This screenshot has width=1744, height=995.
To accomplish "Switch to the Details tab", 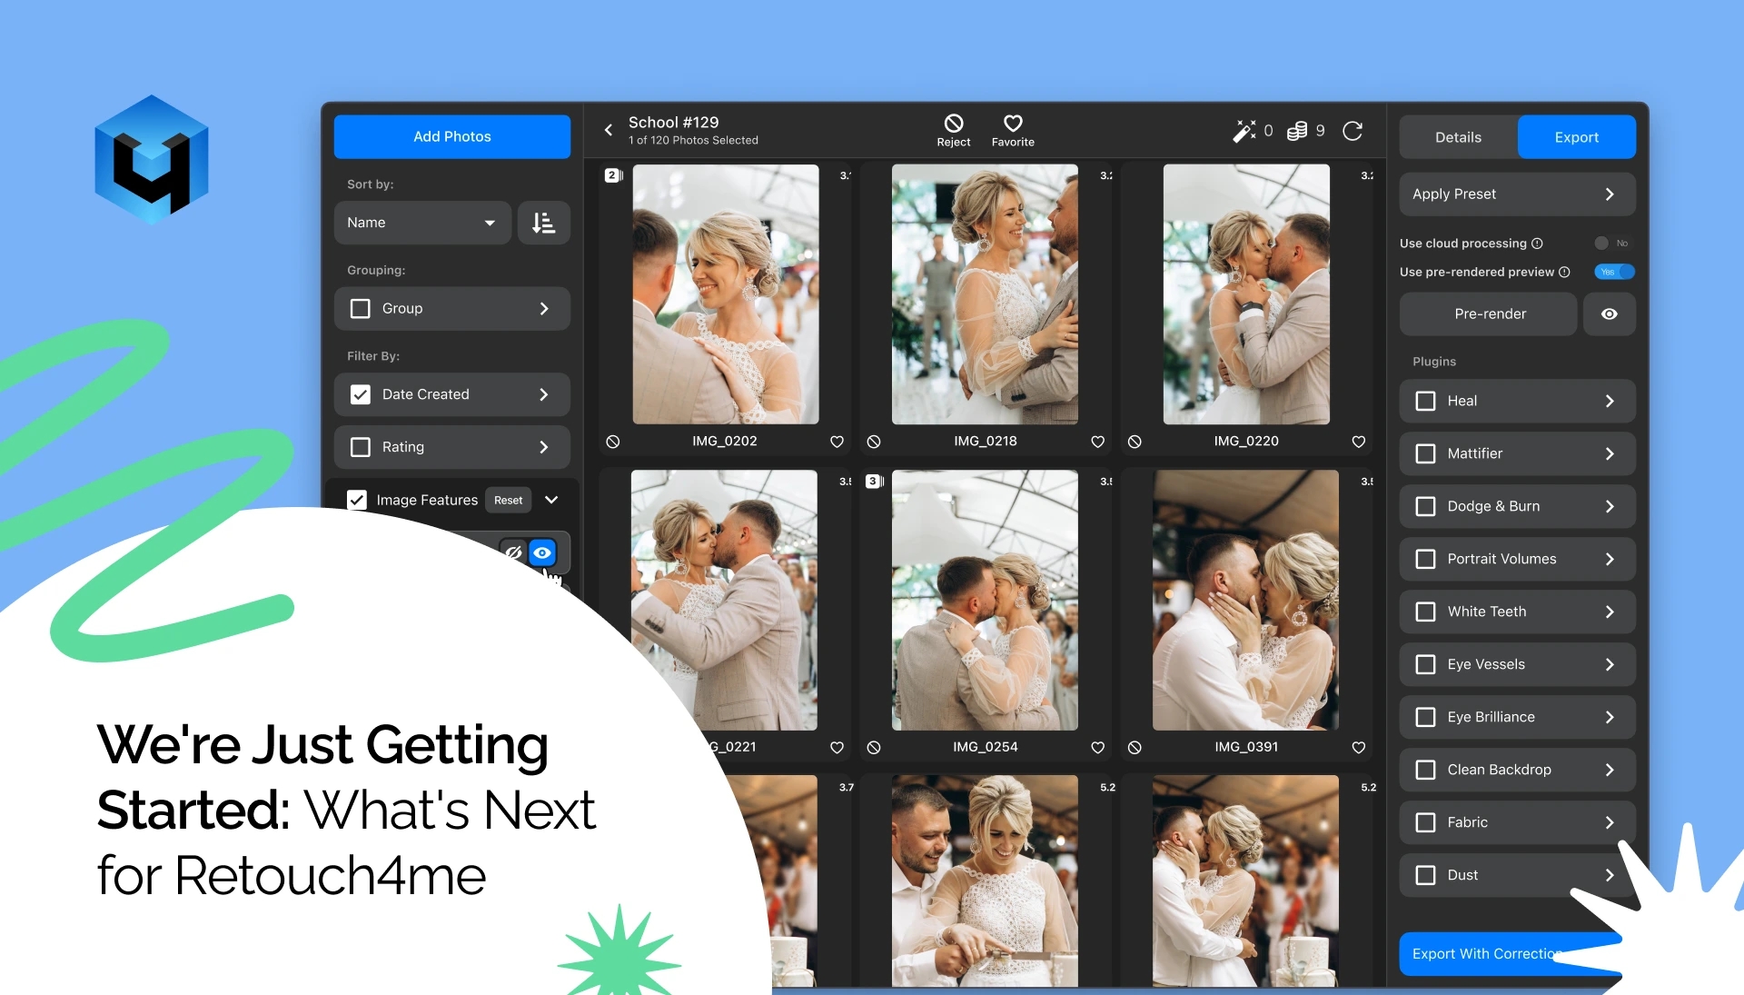I will pos(1458,137).
